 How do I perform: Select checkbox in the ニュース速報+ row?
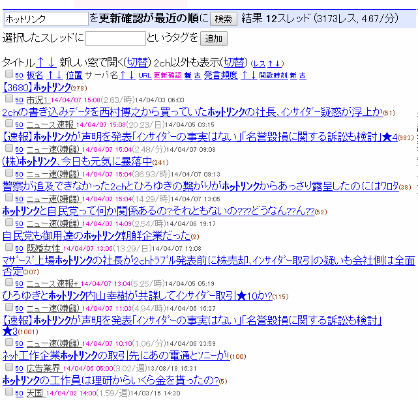pyautogui.click(x=9, y=282)
